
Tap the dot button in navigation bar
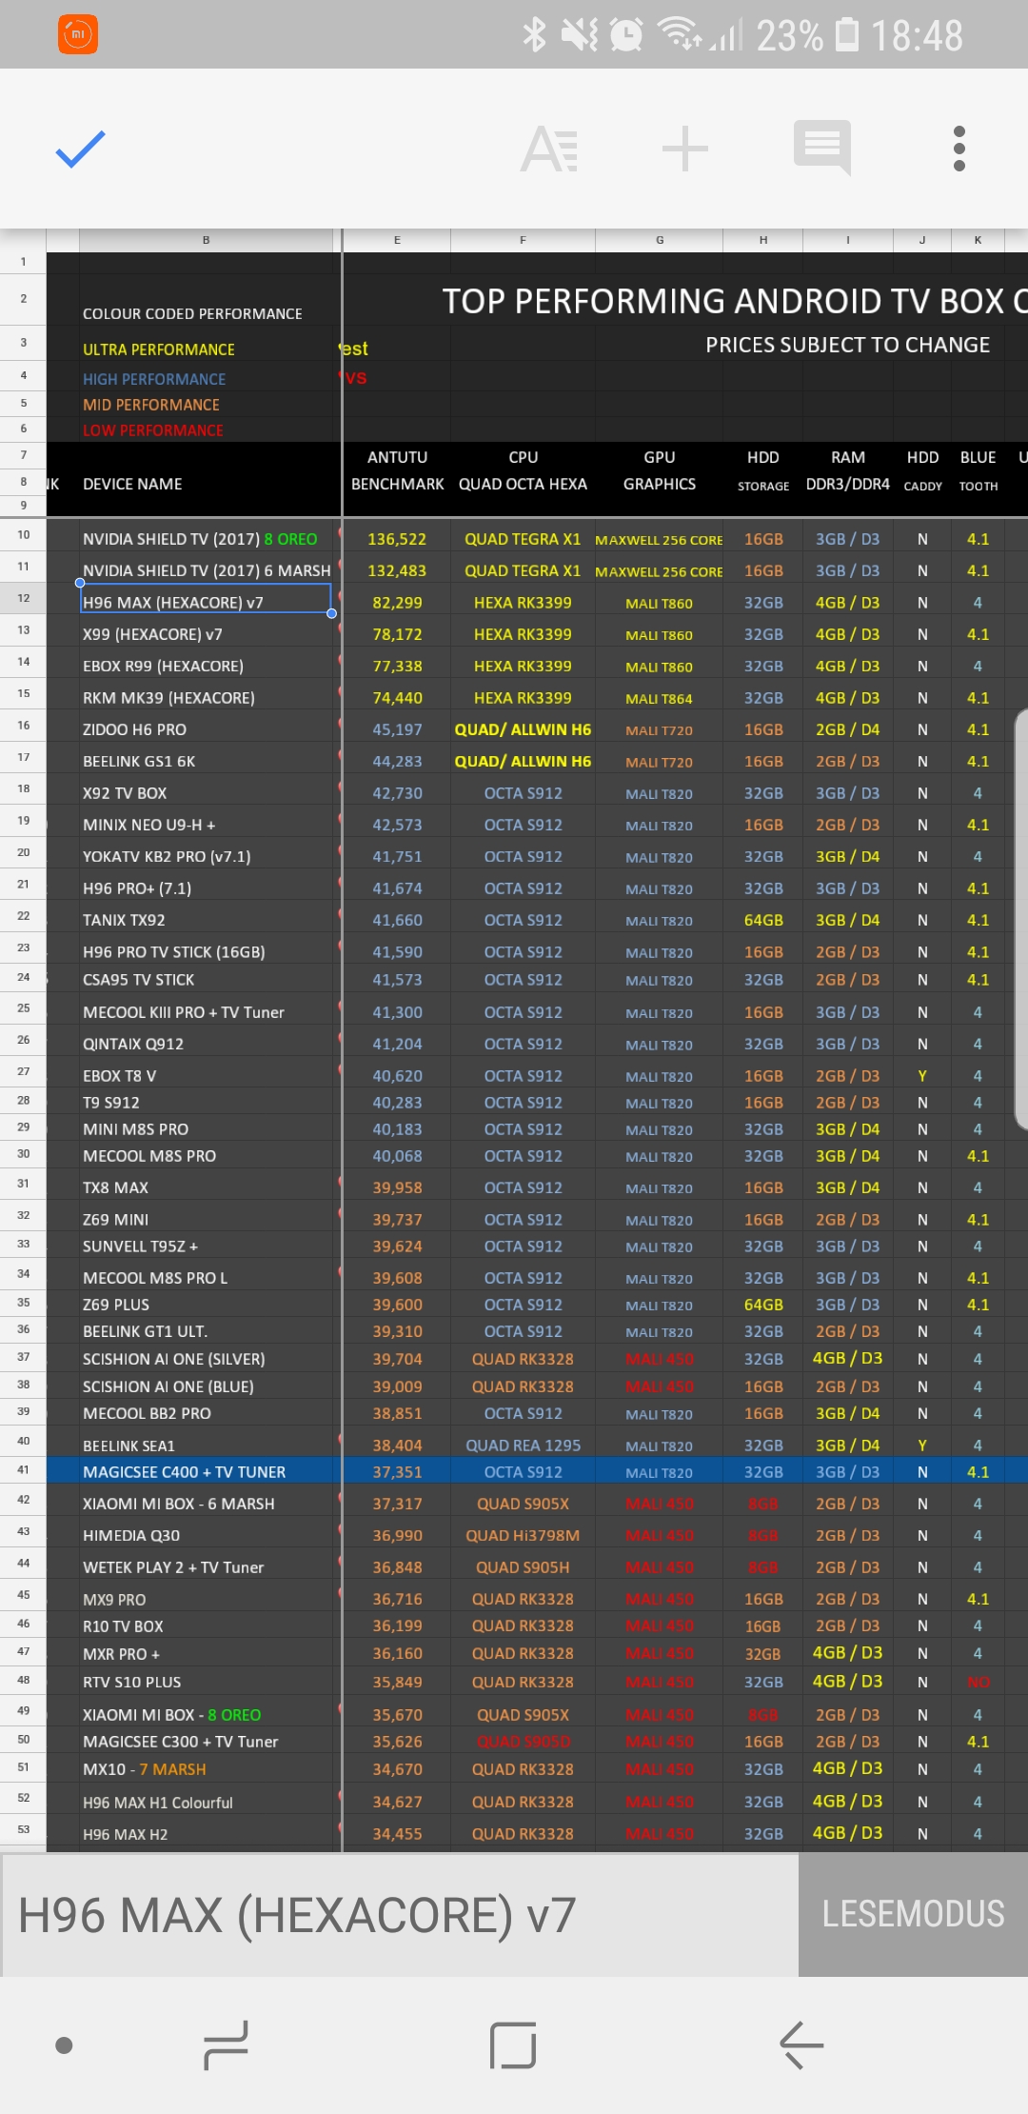coord(64,2044)
